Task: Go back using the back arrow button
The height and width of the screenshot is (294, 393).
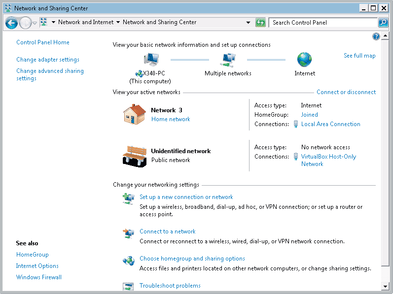Action: pyautogui.click(x=11, y=23)
